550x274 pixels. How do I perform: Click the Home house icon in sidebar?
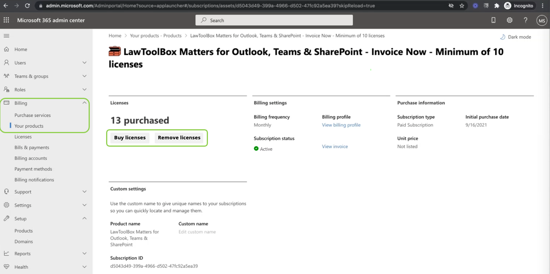(6, 49)
